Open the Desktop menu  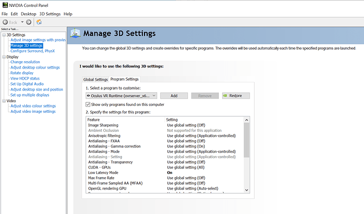[x=28, y=13]
